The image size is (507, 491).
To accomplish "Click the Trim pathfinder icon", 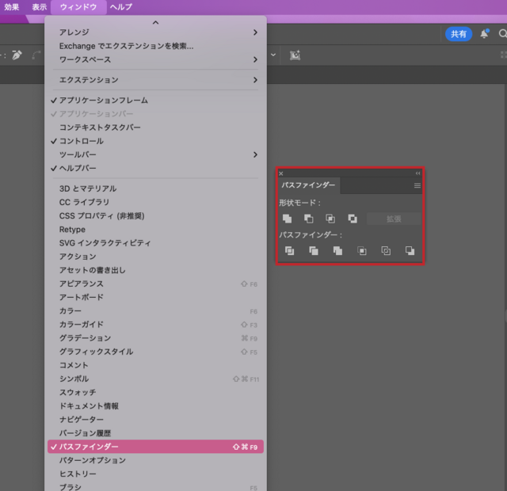I will 314,251.
